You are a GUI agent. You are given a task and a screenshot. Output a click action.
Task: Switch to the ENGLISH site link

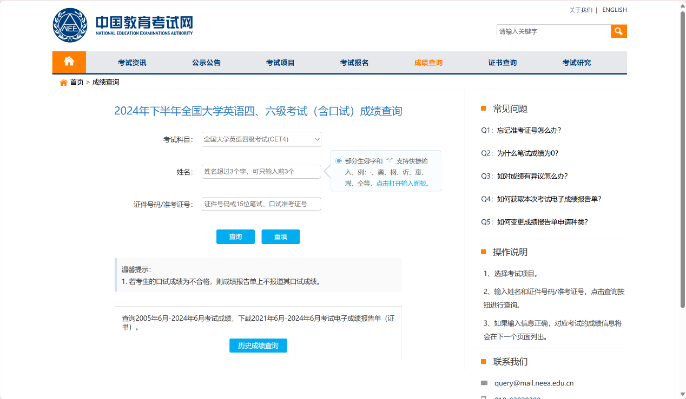point(615,10)
